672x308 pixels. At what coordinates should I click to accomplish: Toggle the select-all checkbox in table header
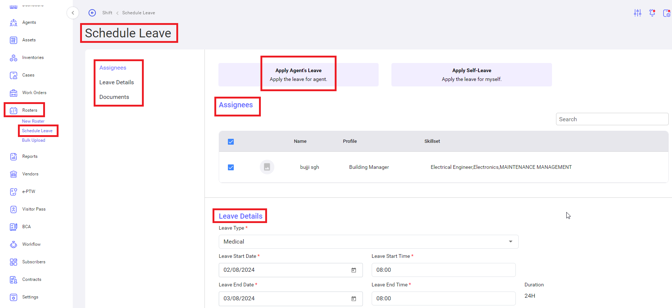pos(231,142)
